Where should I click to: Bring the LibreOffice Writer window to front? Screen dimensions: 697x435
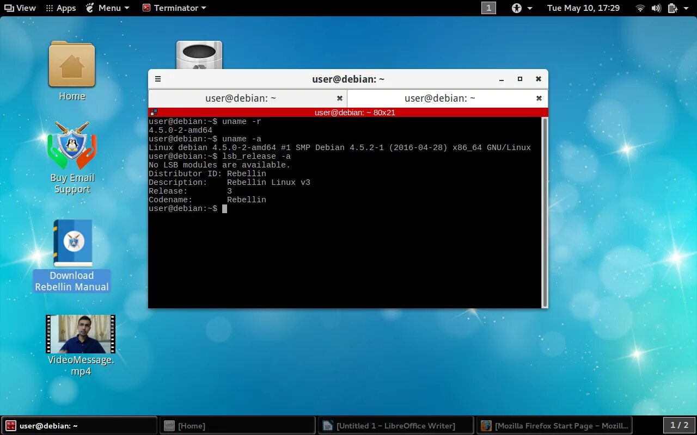[395, 425]
